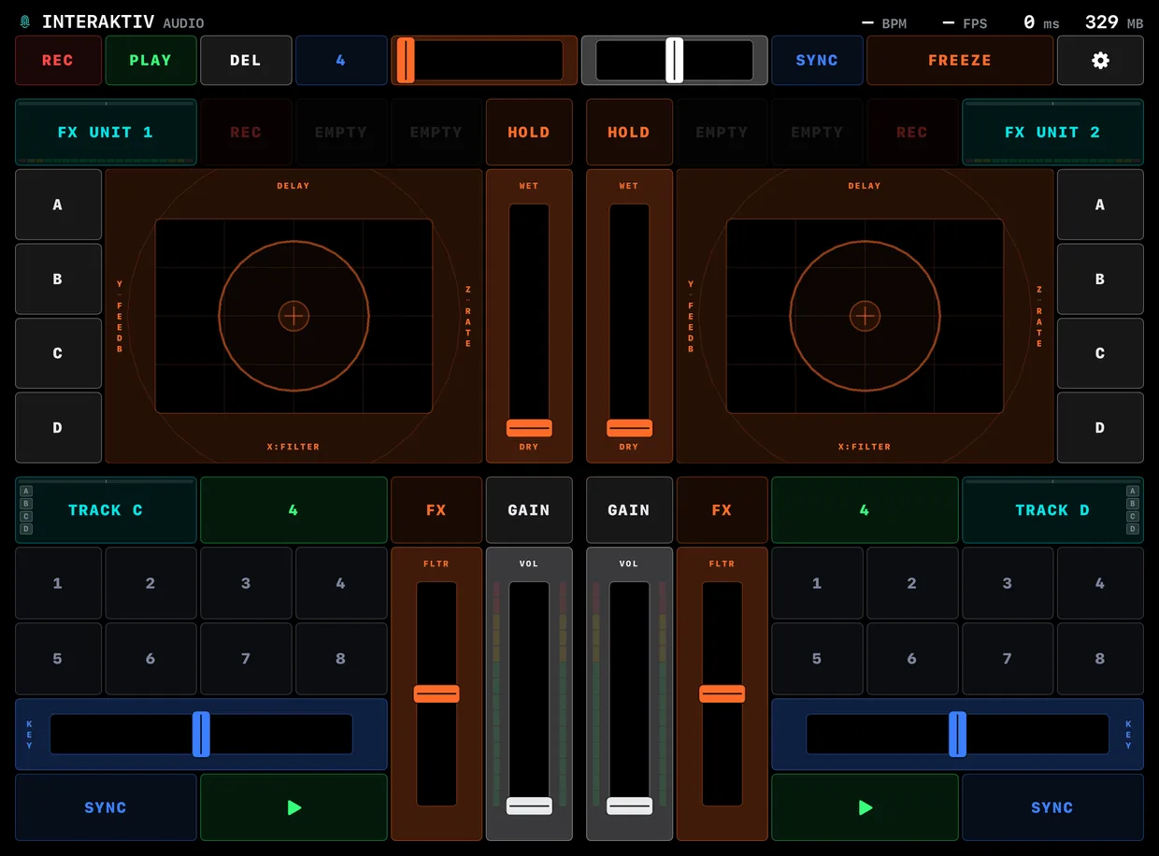Screen dimensions: 1159x856
Task: Toggle HOLD for FX Unit 2
Action: click(629, 133)
